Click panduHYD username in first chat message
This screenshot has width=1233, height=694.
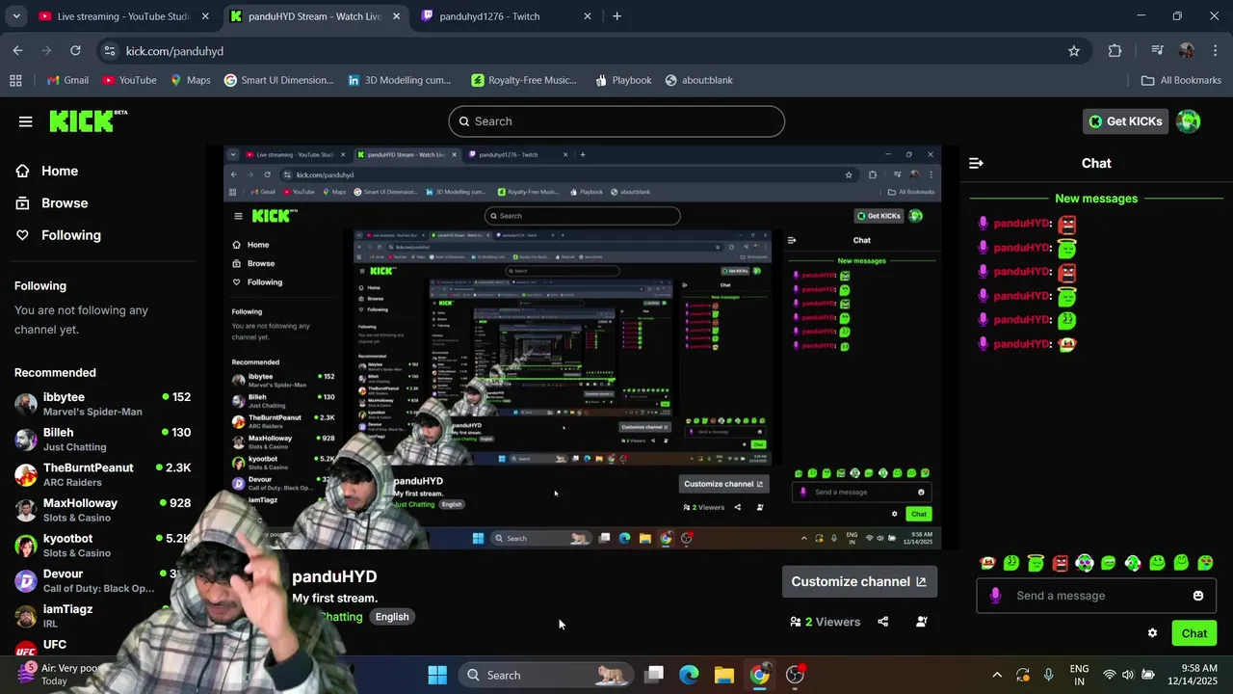(x=1021, y=224)
